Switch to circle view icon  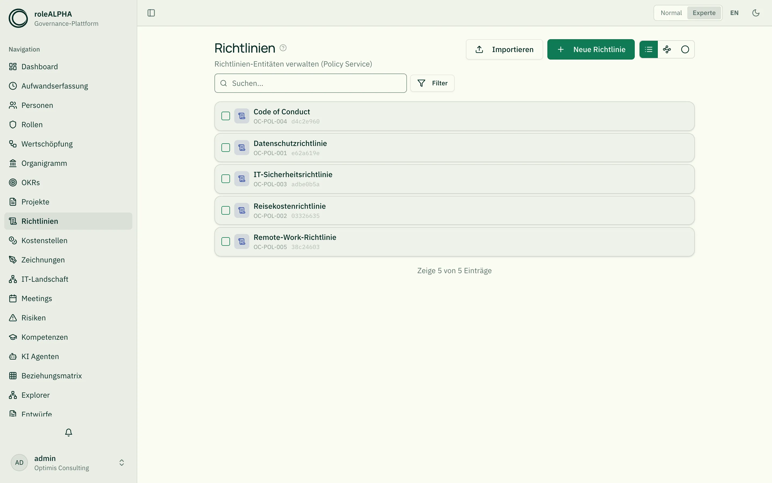(685, 49)
